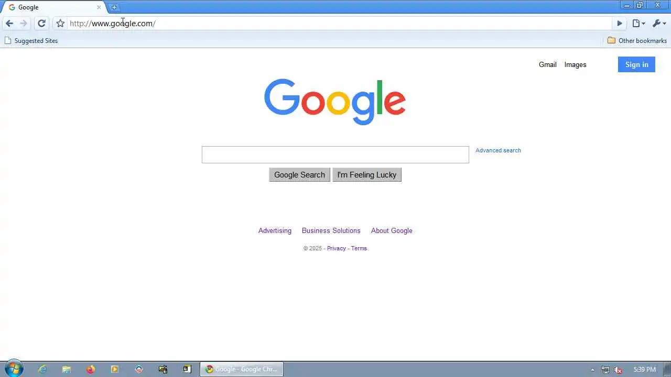Open the page menu dropdown

(x=638, y=24)
